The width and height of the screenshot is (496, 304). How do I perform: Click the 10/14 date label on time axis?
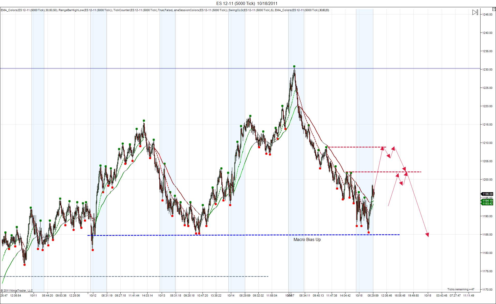pos(231,295)
